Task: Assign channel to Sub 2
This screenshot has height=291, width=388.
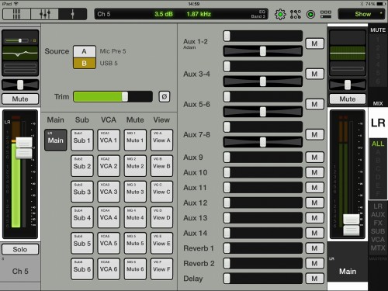Action: tap(82, 166)
